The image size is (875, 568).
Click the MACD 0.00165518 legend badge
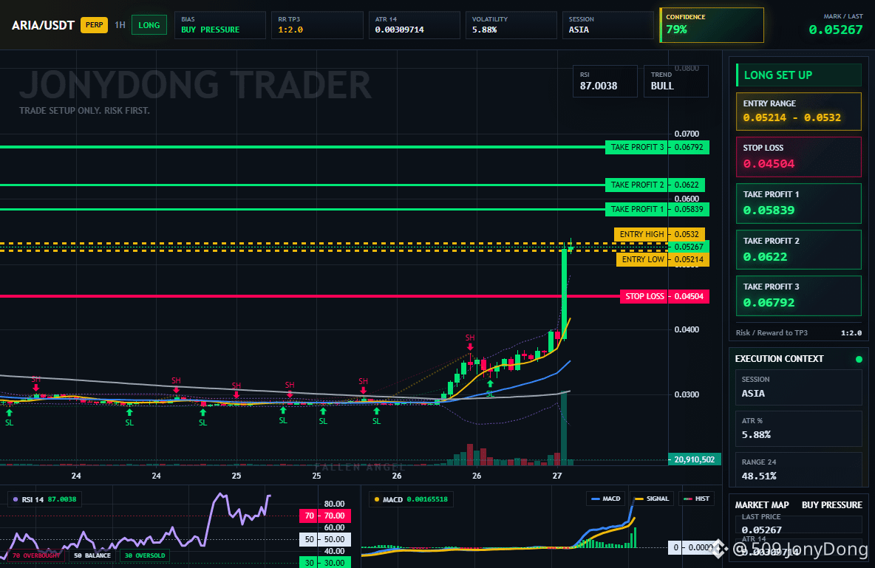point(412,499)
